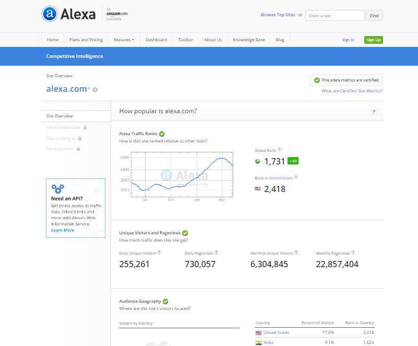This screenshot has height=346, width=418.
Task: Click United States link in country table
Action: 277,332
